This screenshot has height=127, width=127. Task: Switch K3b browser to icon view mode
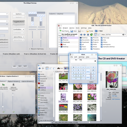pyautogui.click(x=96, y=35)
